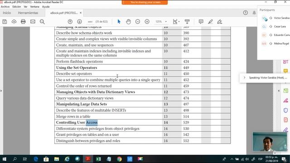Click the page number input field
This screenshot has width=290, height=163.
(x=90, y=22)
